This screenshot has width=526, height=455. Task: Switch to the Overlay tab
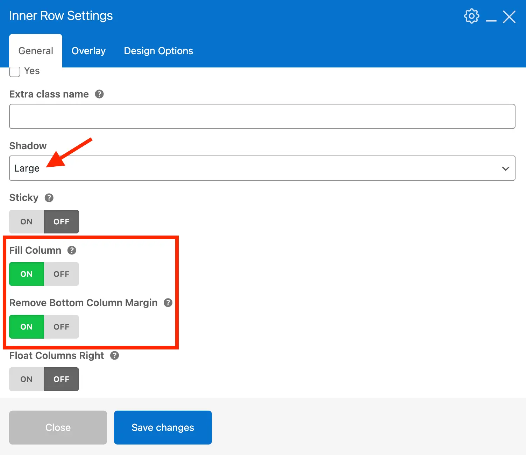[88, 51]
